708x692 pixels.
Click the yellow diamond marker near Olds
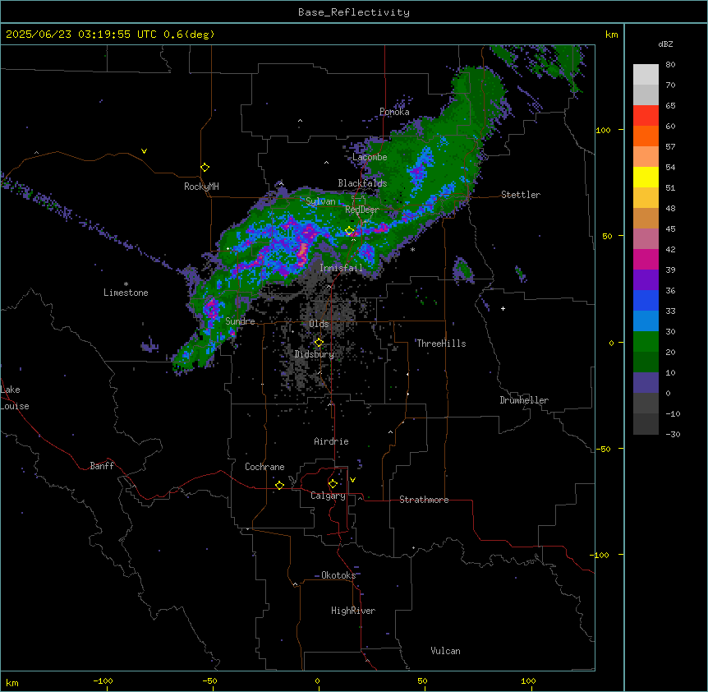319,343
